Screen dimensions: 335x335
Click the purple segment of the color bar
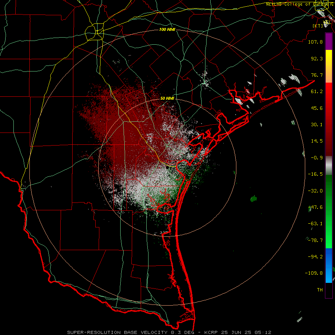click(x=329, y=41)
